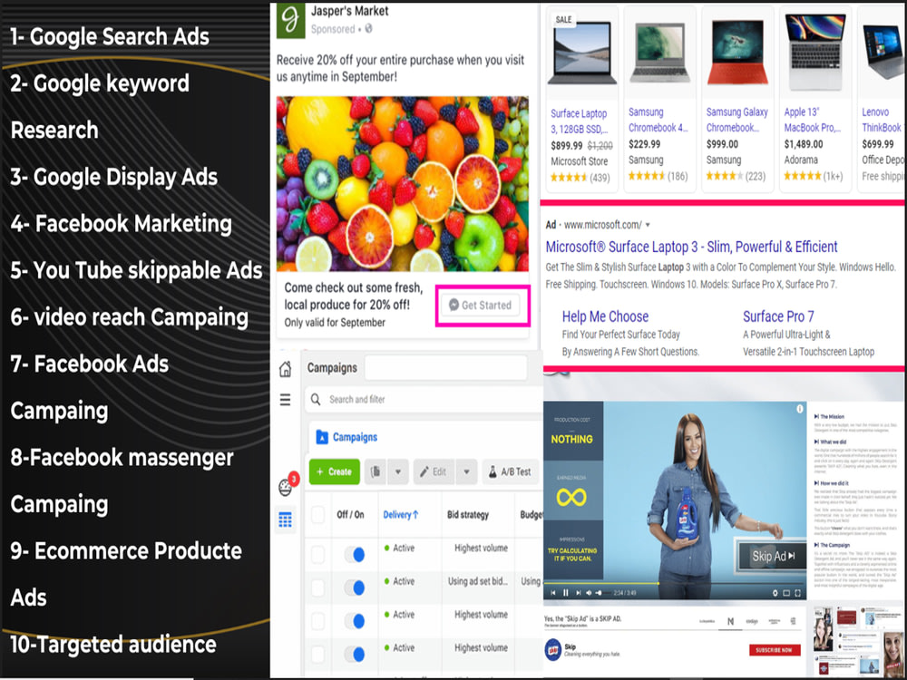Open the dashboard gauge icon with red badge

pyautogui.click(x=285, y=488)
